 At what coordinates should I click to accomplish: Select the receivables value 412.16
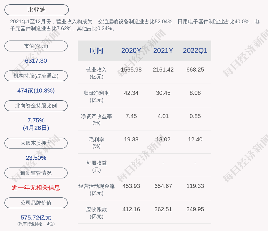pyautogui.click(x=131, y=209)
